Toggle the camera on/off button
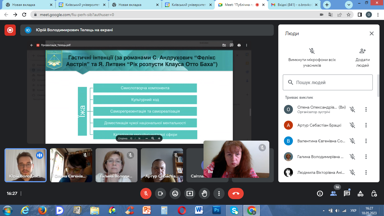 (x=161, y=193)
